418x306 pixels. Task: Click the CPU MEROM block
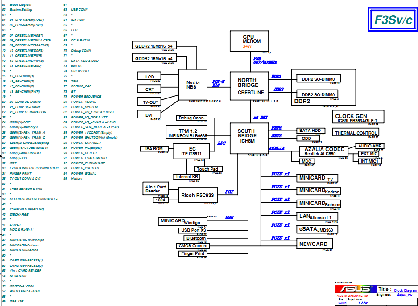tap(249, 41)
